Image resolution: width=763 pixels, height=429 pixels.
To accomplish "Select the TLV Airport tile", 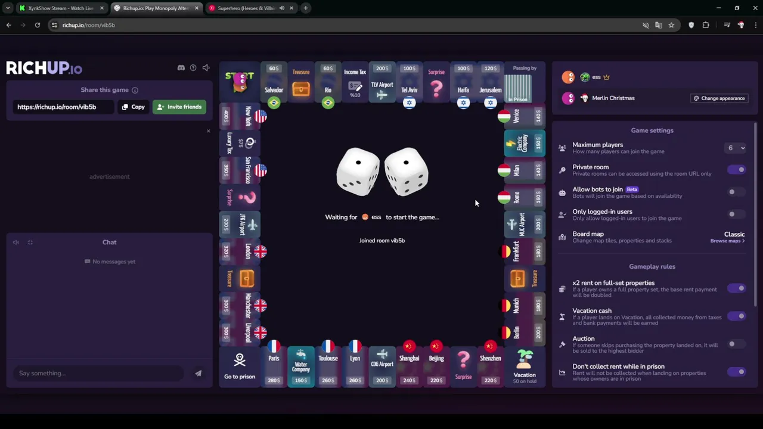I will pos(382,83).
